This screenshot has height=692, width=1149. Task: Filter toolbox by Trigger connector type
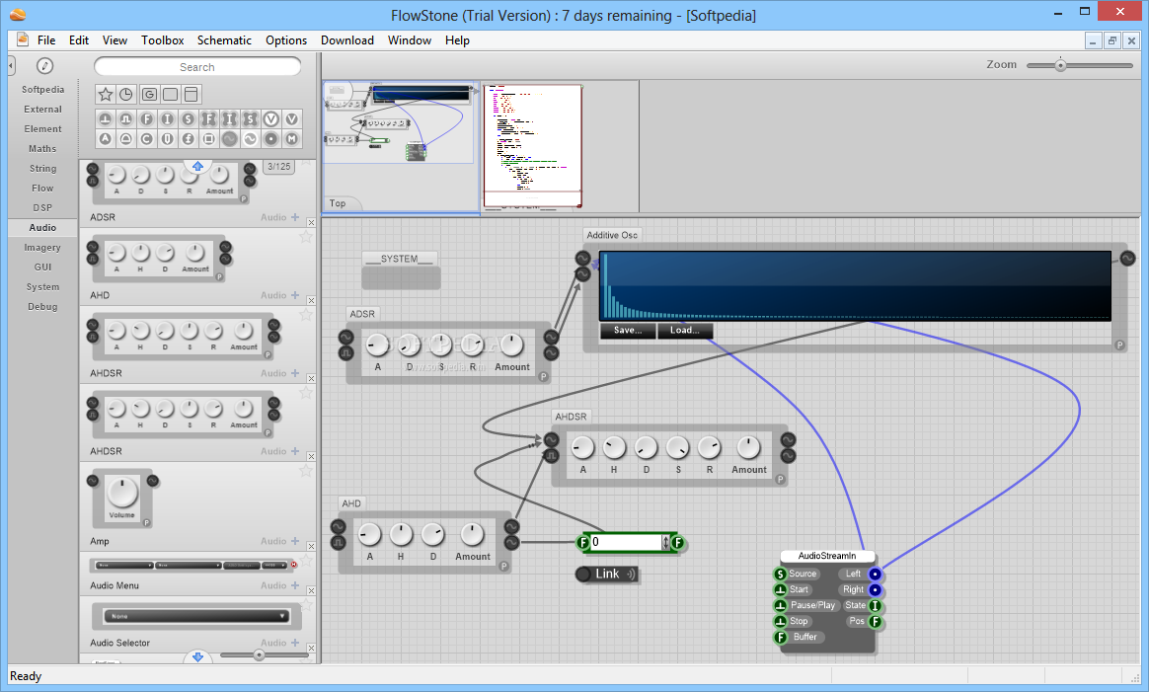[x=106, y=118]
